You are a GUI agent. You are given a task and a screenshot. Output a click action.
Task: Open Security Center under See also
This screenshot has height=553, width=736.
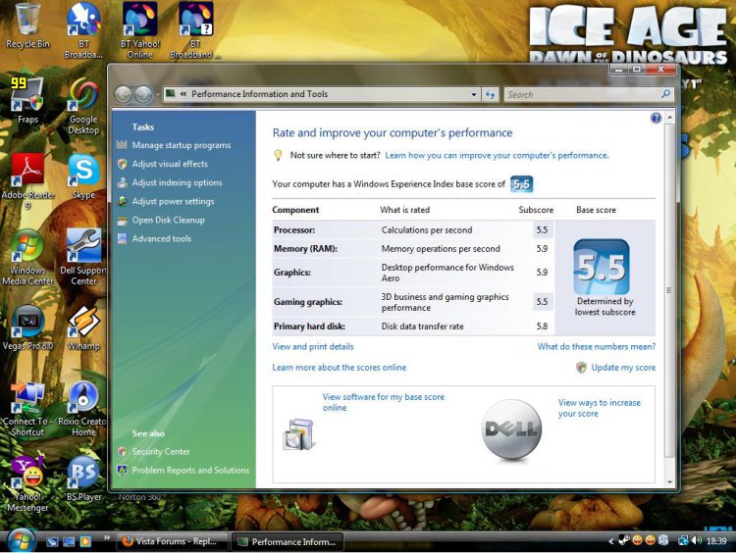coord(161,451)
